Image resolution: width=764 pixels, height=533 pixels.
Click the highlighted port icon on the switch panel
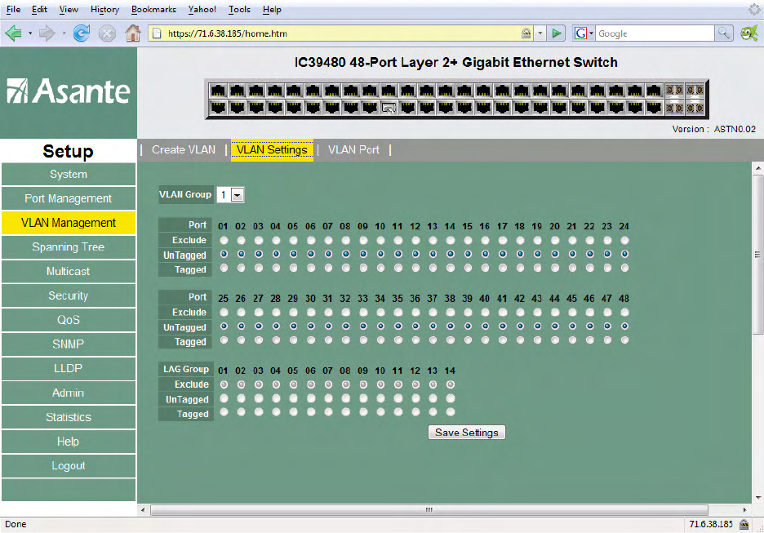point(389,108)
